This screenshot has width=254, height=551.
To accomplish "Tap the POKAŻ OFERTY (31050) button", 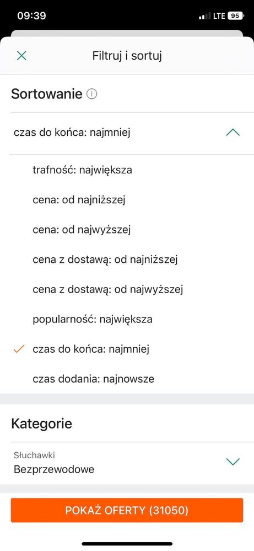I will point(127,510).
